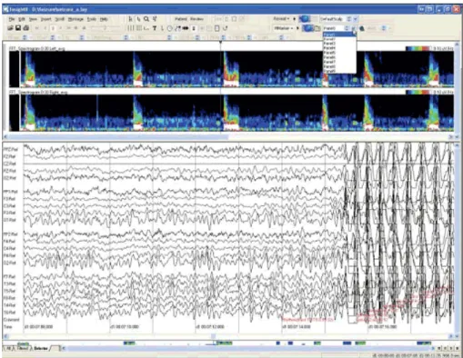Open the Tools menu
The image size is (463, 358).
coord(92,19)
